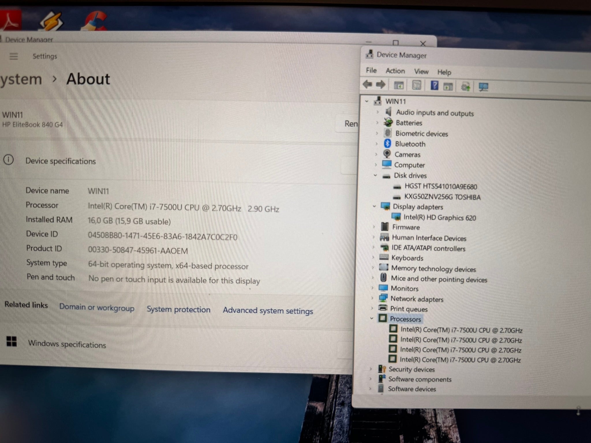Select the Print queues printer icon
591x443 pixels.
pos(383,308)
